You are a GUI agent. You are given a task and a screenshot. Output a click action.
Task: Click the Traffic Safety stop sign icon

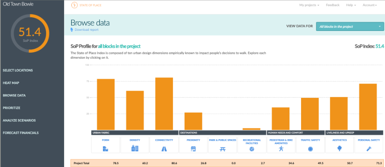point(310,149)
